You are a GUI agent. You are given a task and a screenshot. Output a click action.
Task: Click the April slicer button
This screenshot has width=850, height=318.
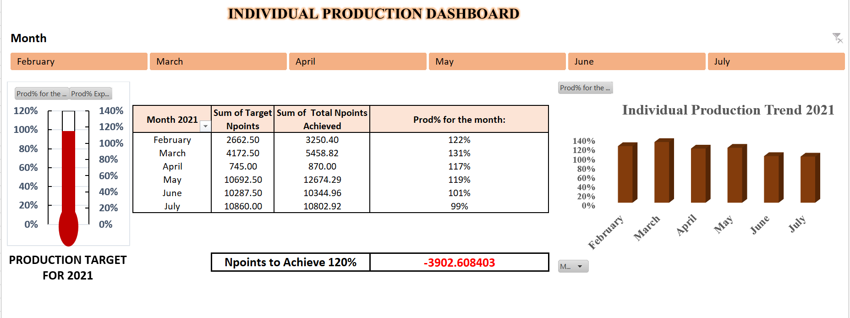(357, 61)
